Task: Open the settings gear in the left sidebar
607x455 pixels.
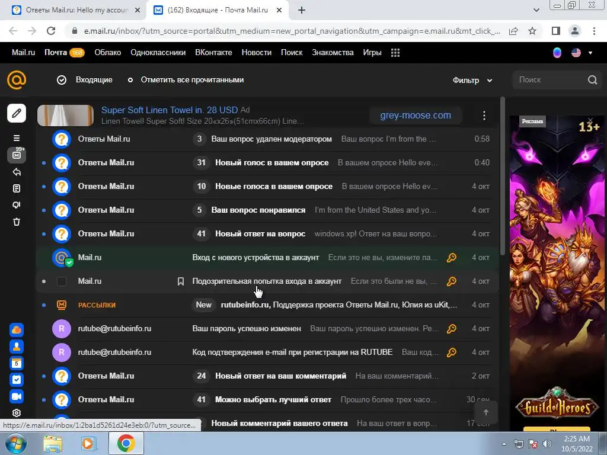Action: point(17,413)
